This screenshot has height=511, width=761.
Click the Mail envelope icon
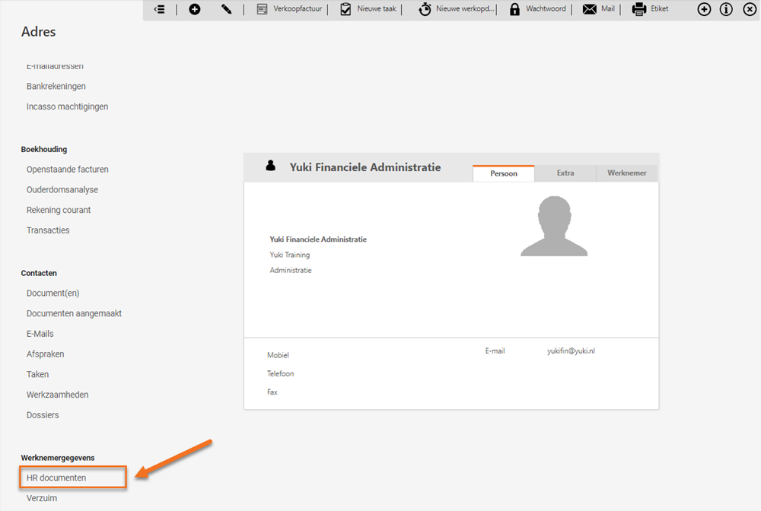click(599, 9)
